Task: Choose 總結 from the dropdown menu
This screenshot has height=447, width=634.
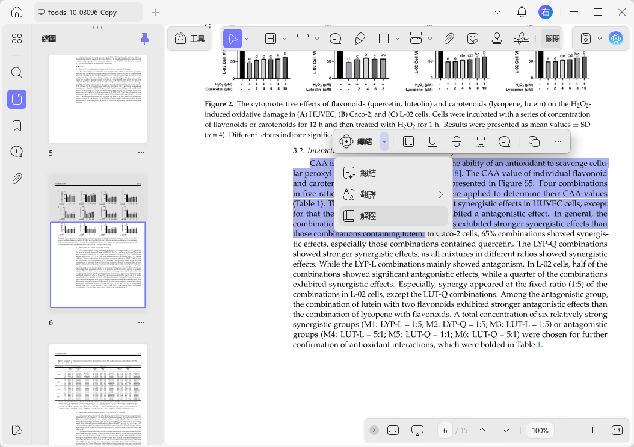Action: tap(393, 173)
